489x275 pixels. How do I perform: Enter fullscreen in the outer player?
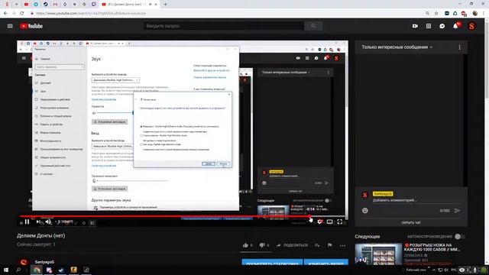tap(339, 222)
